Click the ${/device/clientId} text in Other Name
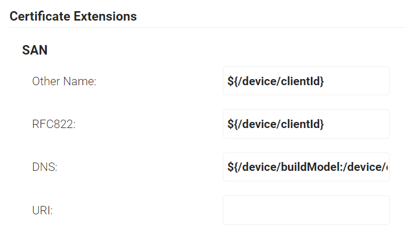Image resolution: width=406 pixels, height=236 pixels. [275, 81]
